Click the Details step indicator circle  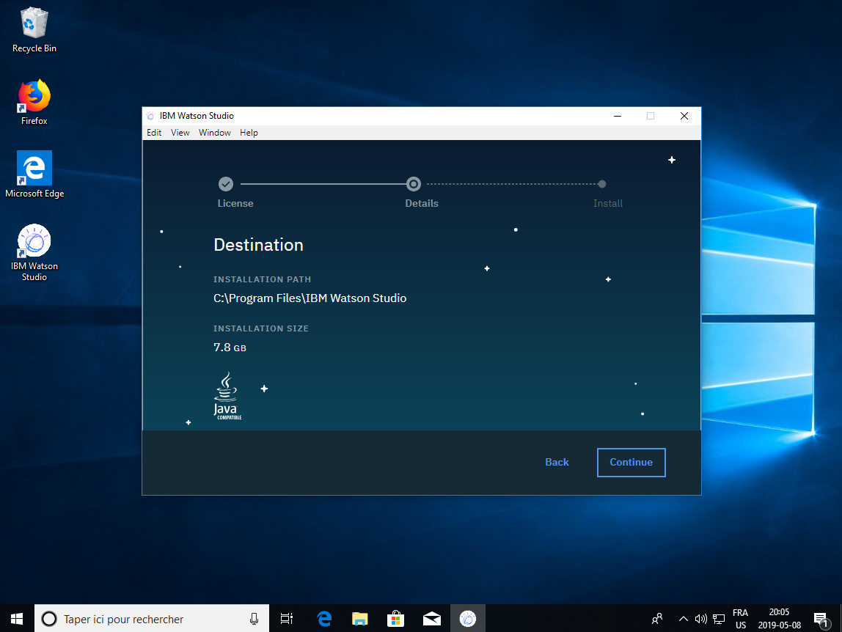tap(414, 184)
